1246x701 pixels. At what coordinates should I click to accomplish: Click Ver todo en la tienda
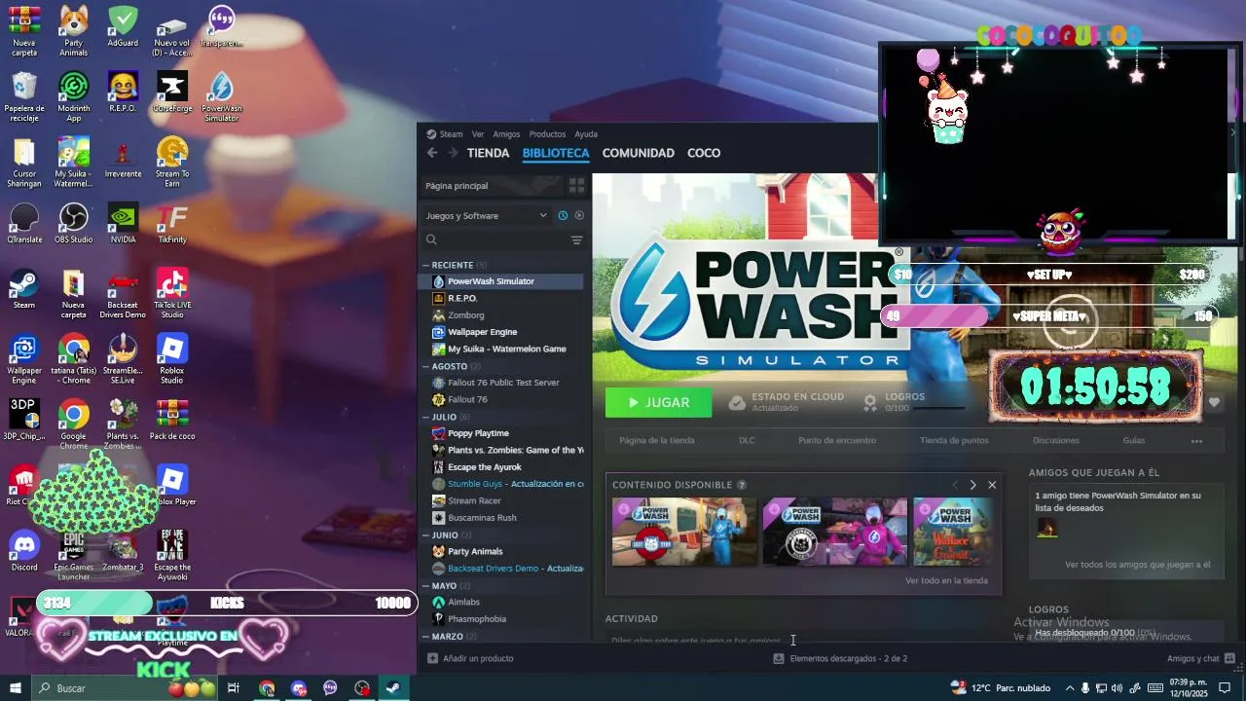point(946,580)
